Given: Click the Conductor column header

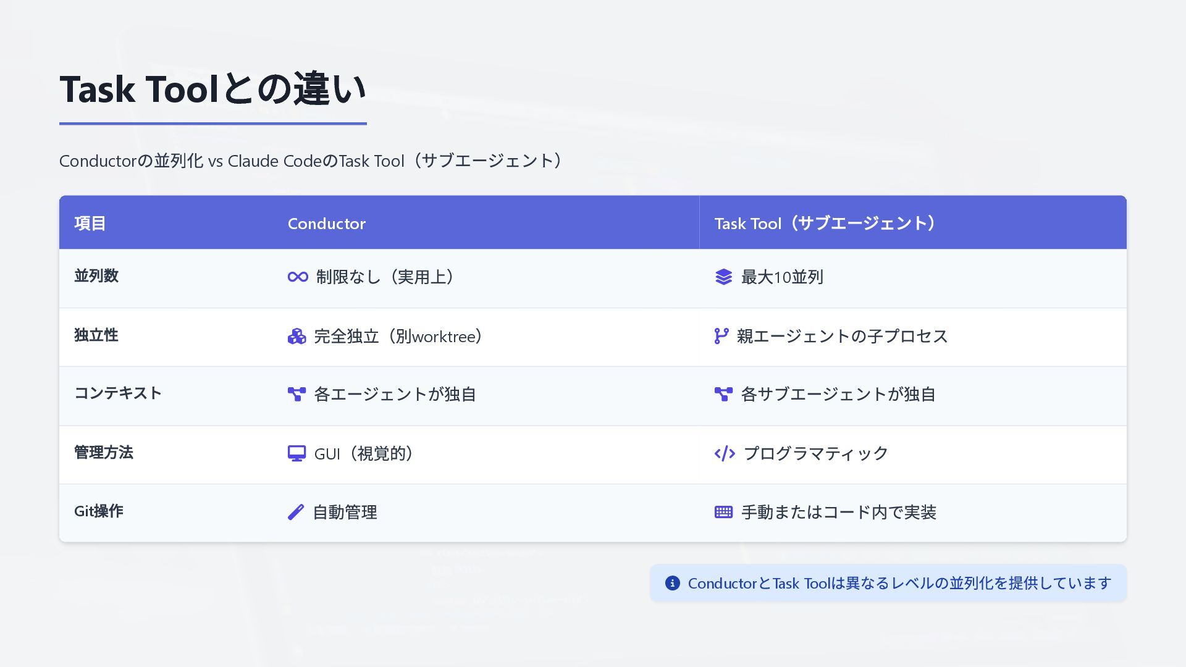Looking at the screenshot, I should (326, 224).
